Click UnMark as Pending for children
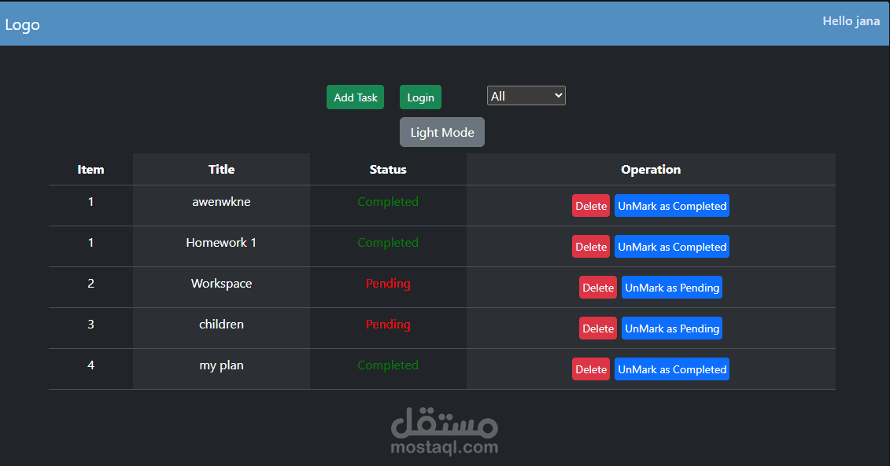The width and height of the screenshot is (890, 466). click(x=672, y=328)
